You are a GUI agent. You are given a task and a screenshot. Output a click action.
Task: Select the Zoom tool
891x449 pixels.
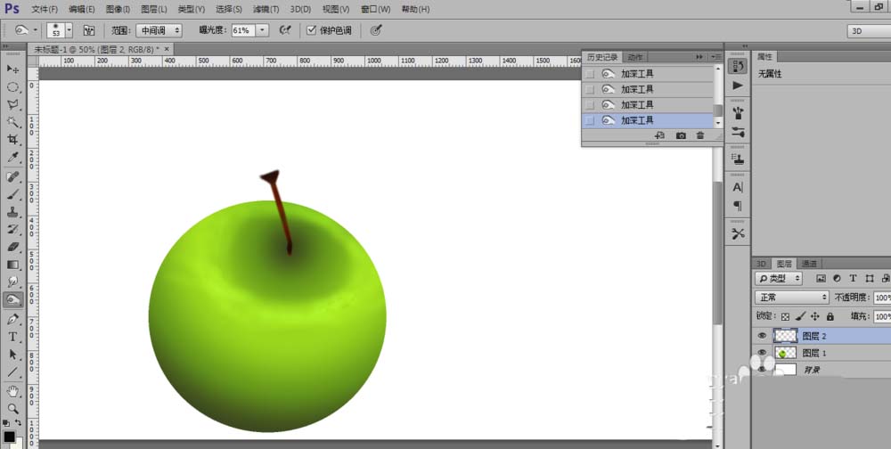12,408
